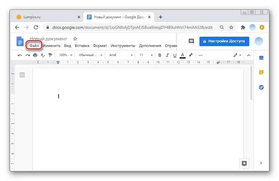Click the Print icon in toolbar
This screenshot has width=279, height=181.
pos(35,55)
